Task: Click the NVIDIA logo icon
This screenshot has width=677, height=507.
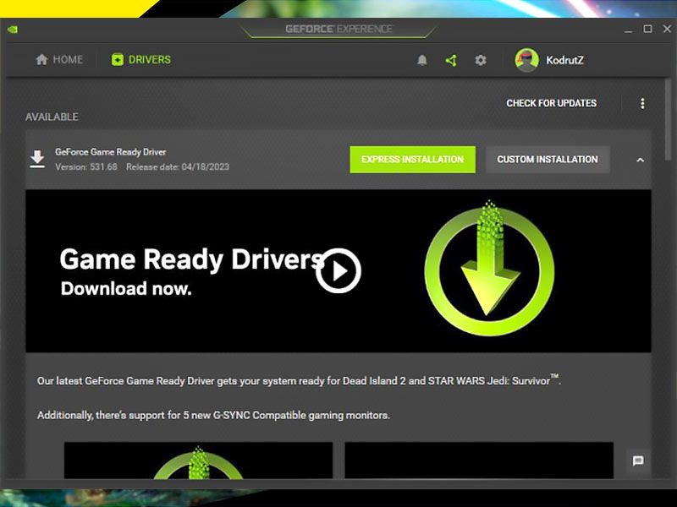Action: coord(13,30)
